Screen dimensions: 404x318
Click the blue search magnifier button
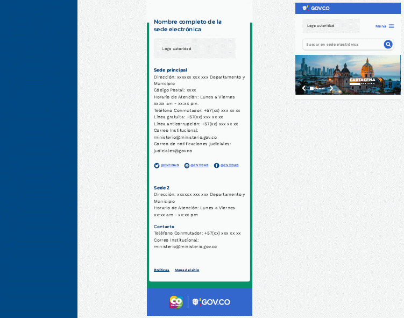tap(388, 45)
